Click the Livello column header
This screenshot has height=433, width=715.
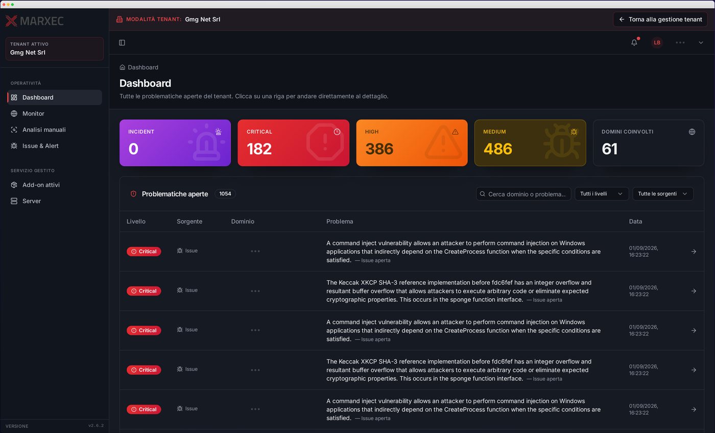136,222
